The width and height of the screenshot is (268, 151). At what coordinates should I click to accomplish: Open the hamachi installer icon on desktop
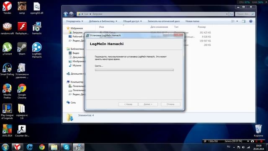[36, 28]
